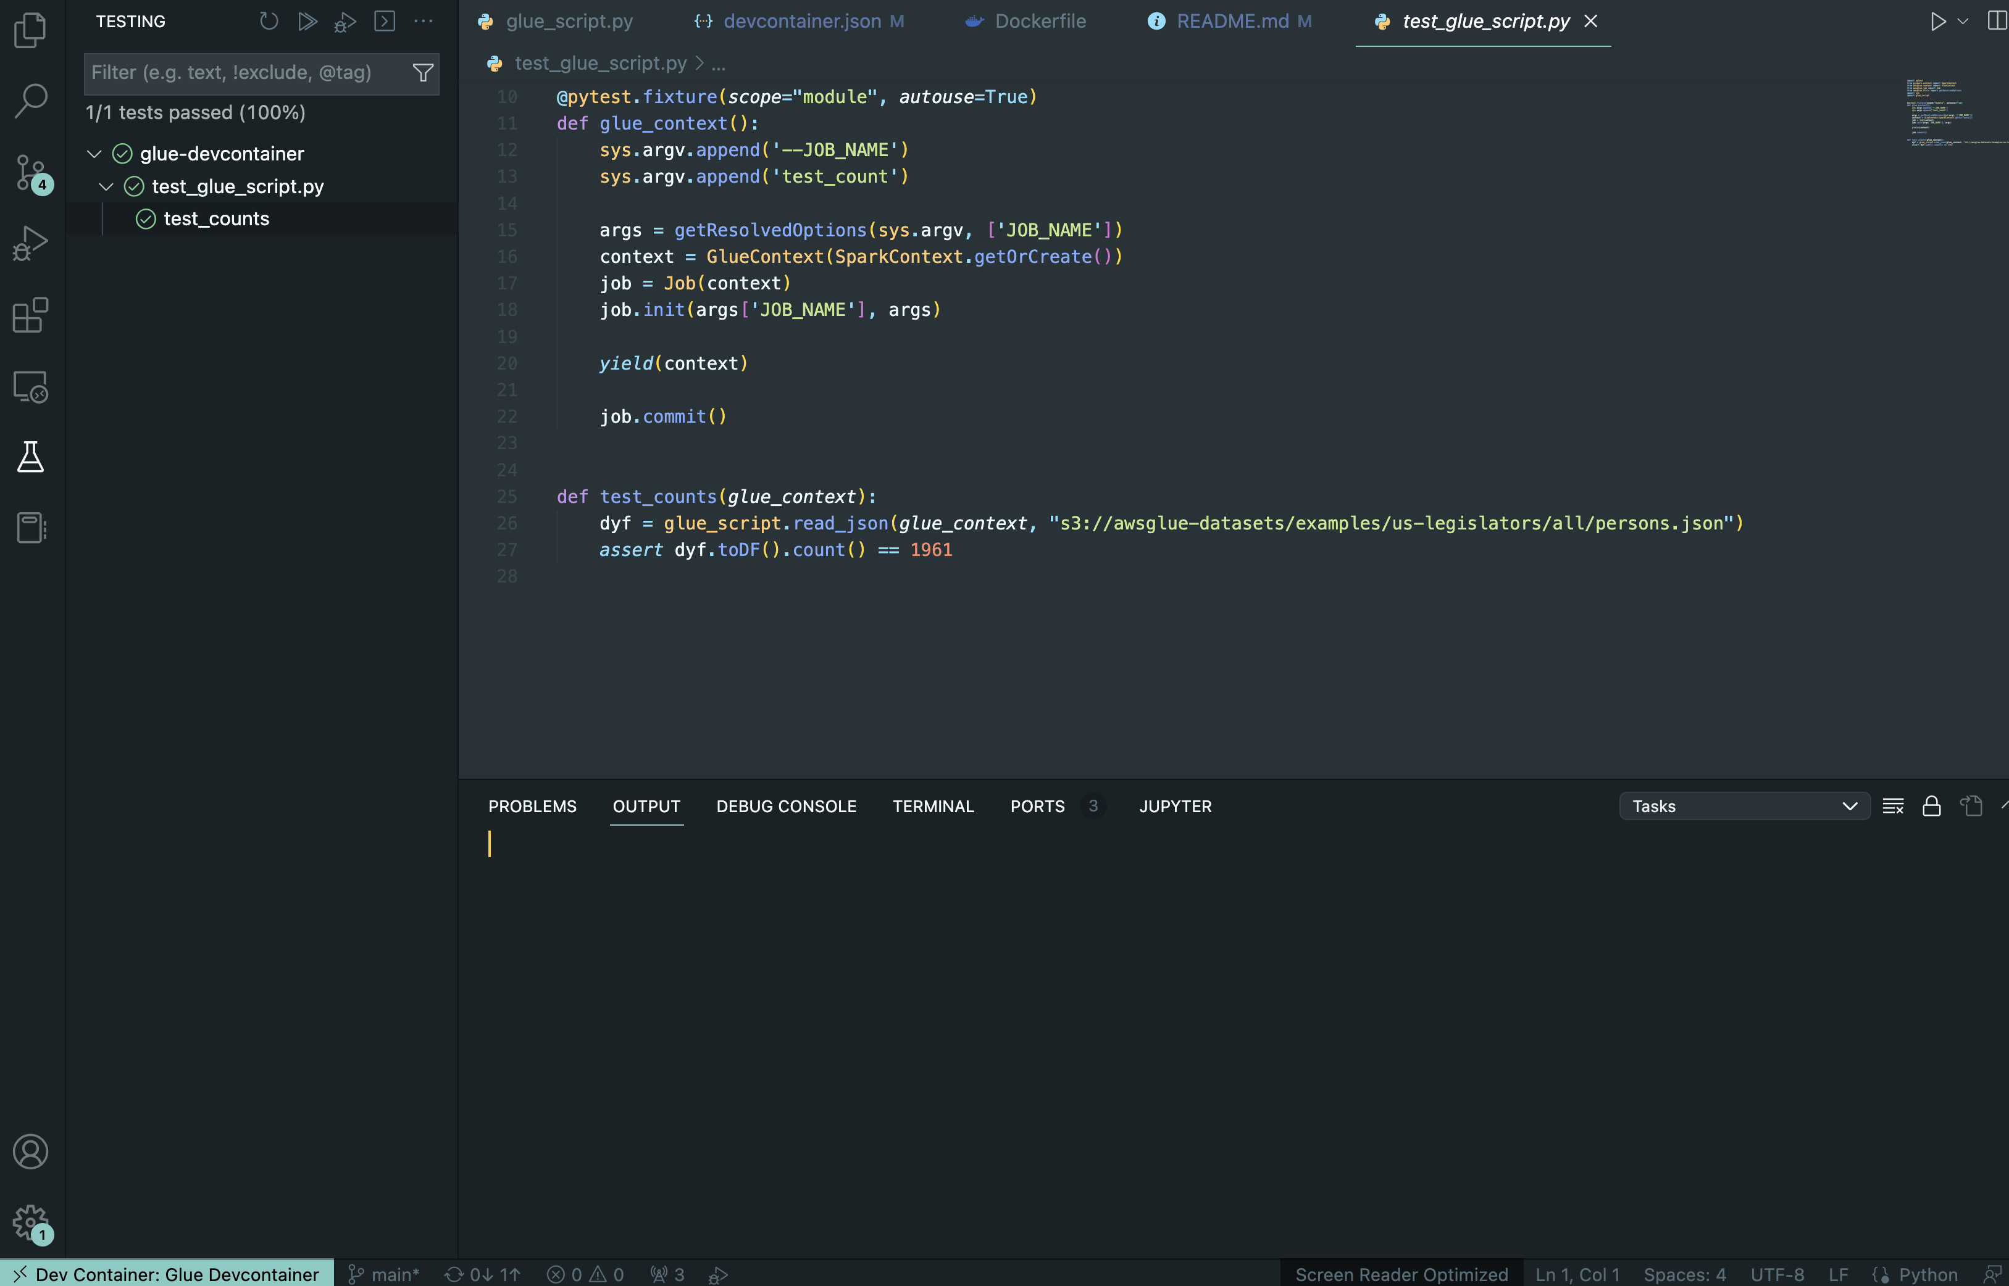
Task: Click the test filter text input field
Action: coord(242,73)
